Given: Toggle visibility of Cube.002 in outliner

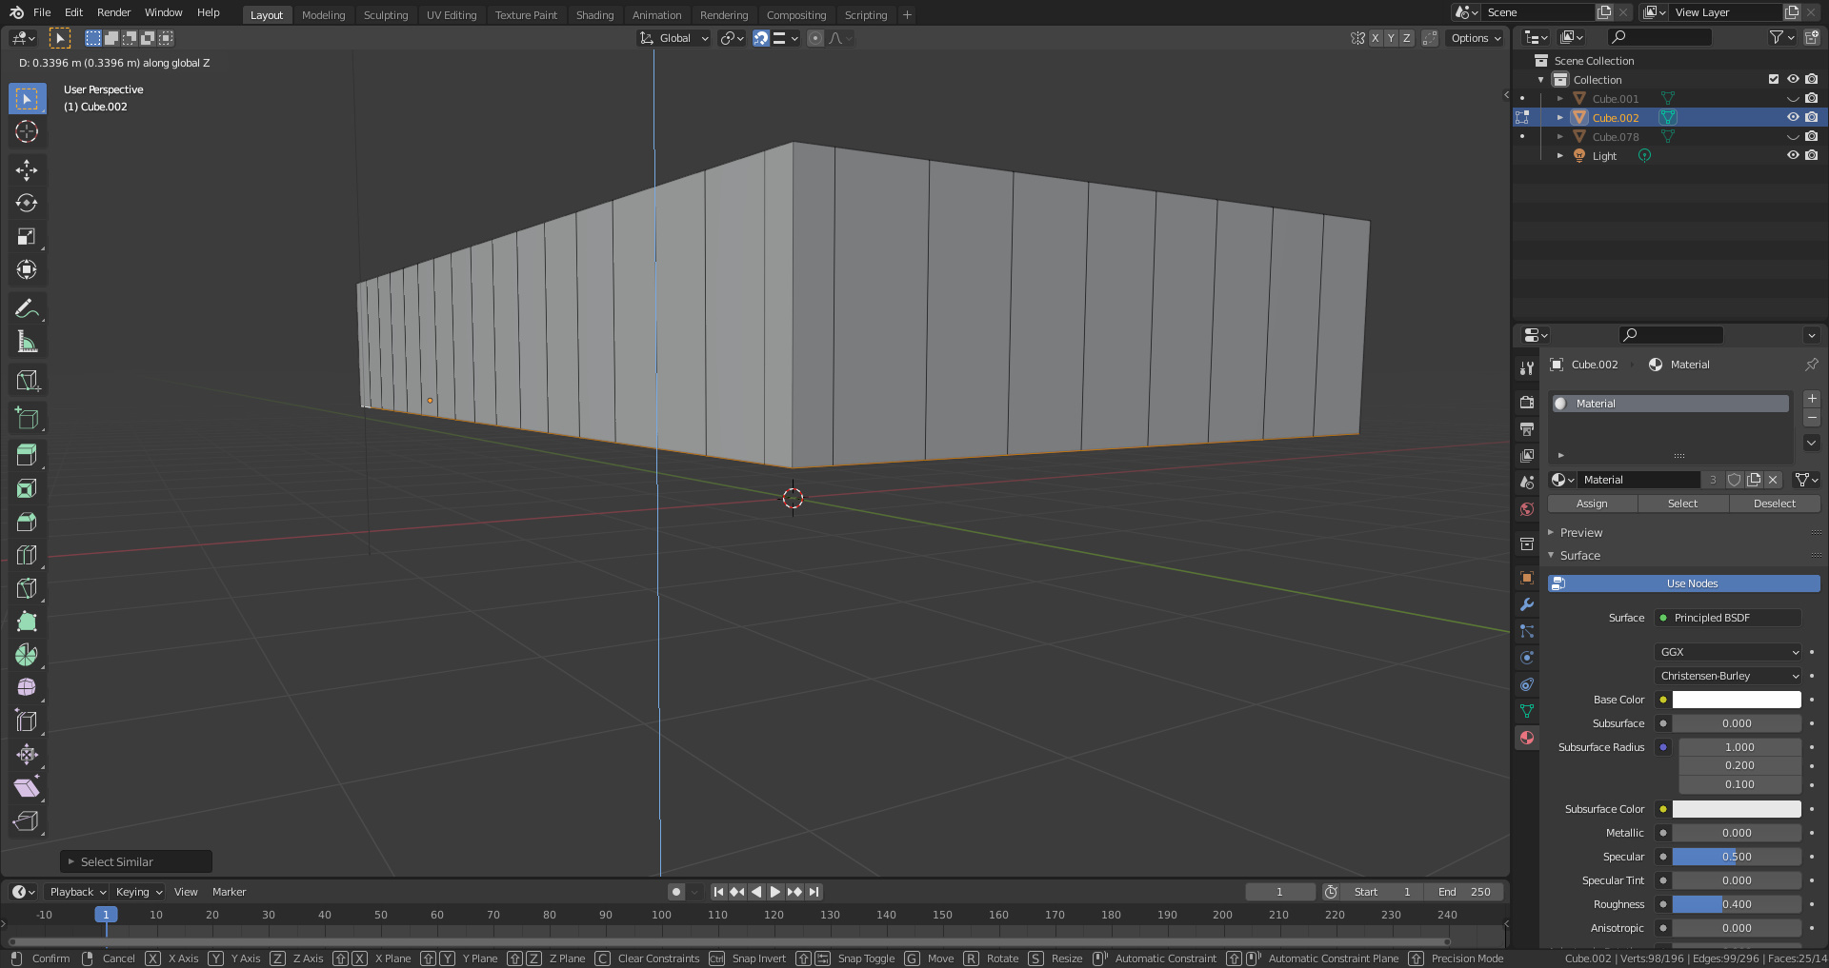Looking at the screenshot, I should [1792, 117].
